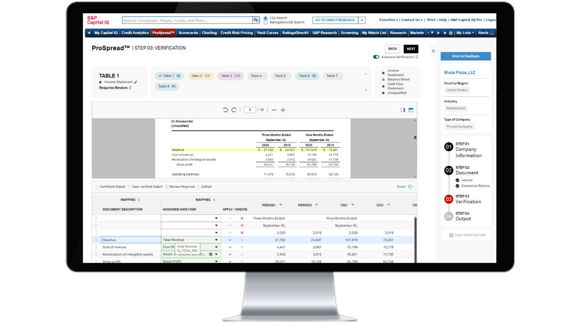This screenshot has width=579, height=326.
Task: Open Favorites dropdown
Action: coord(389,20)
